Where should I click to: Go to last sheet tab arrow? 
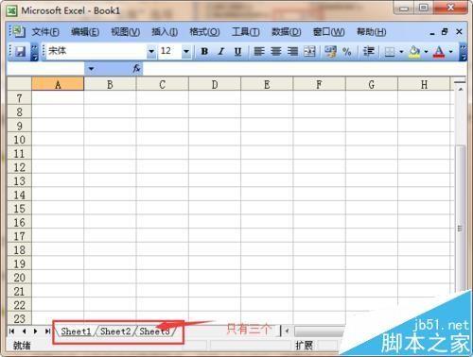[47, 331]
